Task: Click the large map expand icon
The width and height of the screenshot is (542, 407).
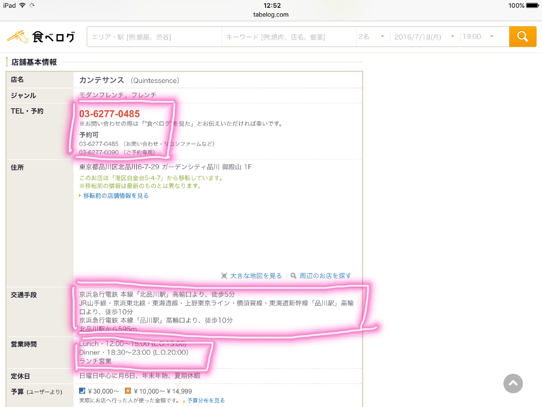Action: pos(224,276)
